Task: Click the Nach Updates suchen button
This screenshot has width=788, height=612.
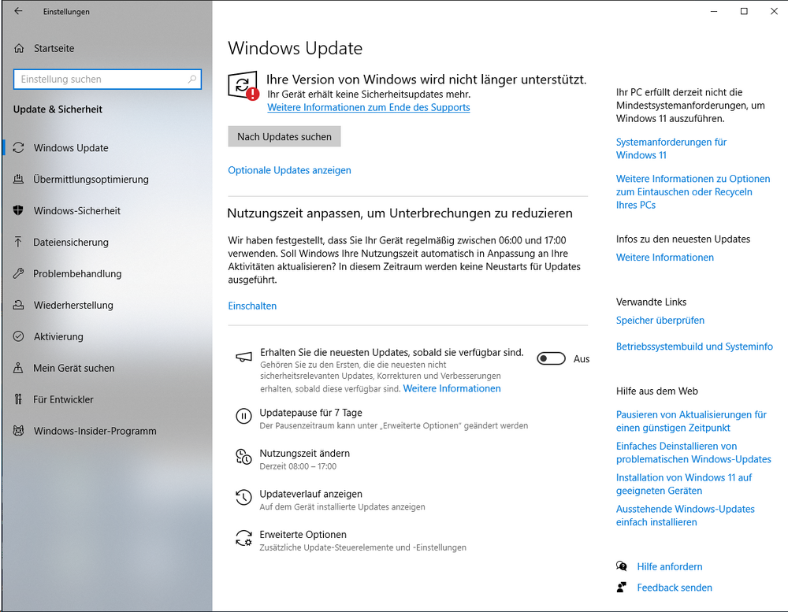Action: [284, 137]
